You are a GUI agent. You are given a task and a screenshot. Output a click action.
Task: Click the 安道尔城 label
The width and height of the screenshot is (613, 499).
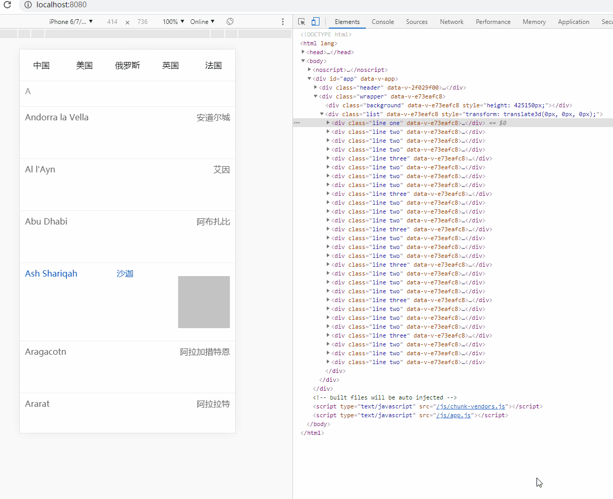[213, 118]
